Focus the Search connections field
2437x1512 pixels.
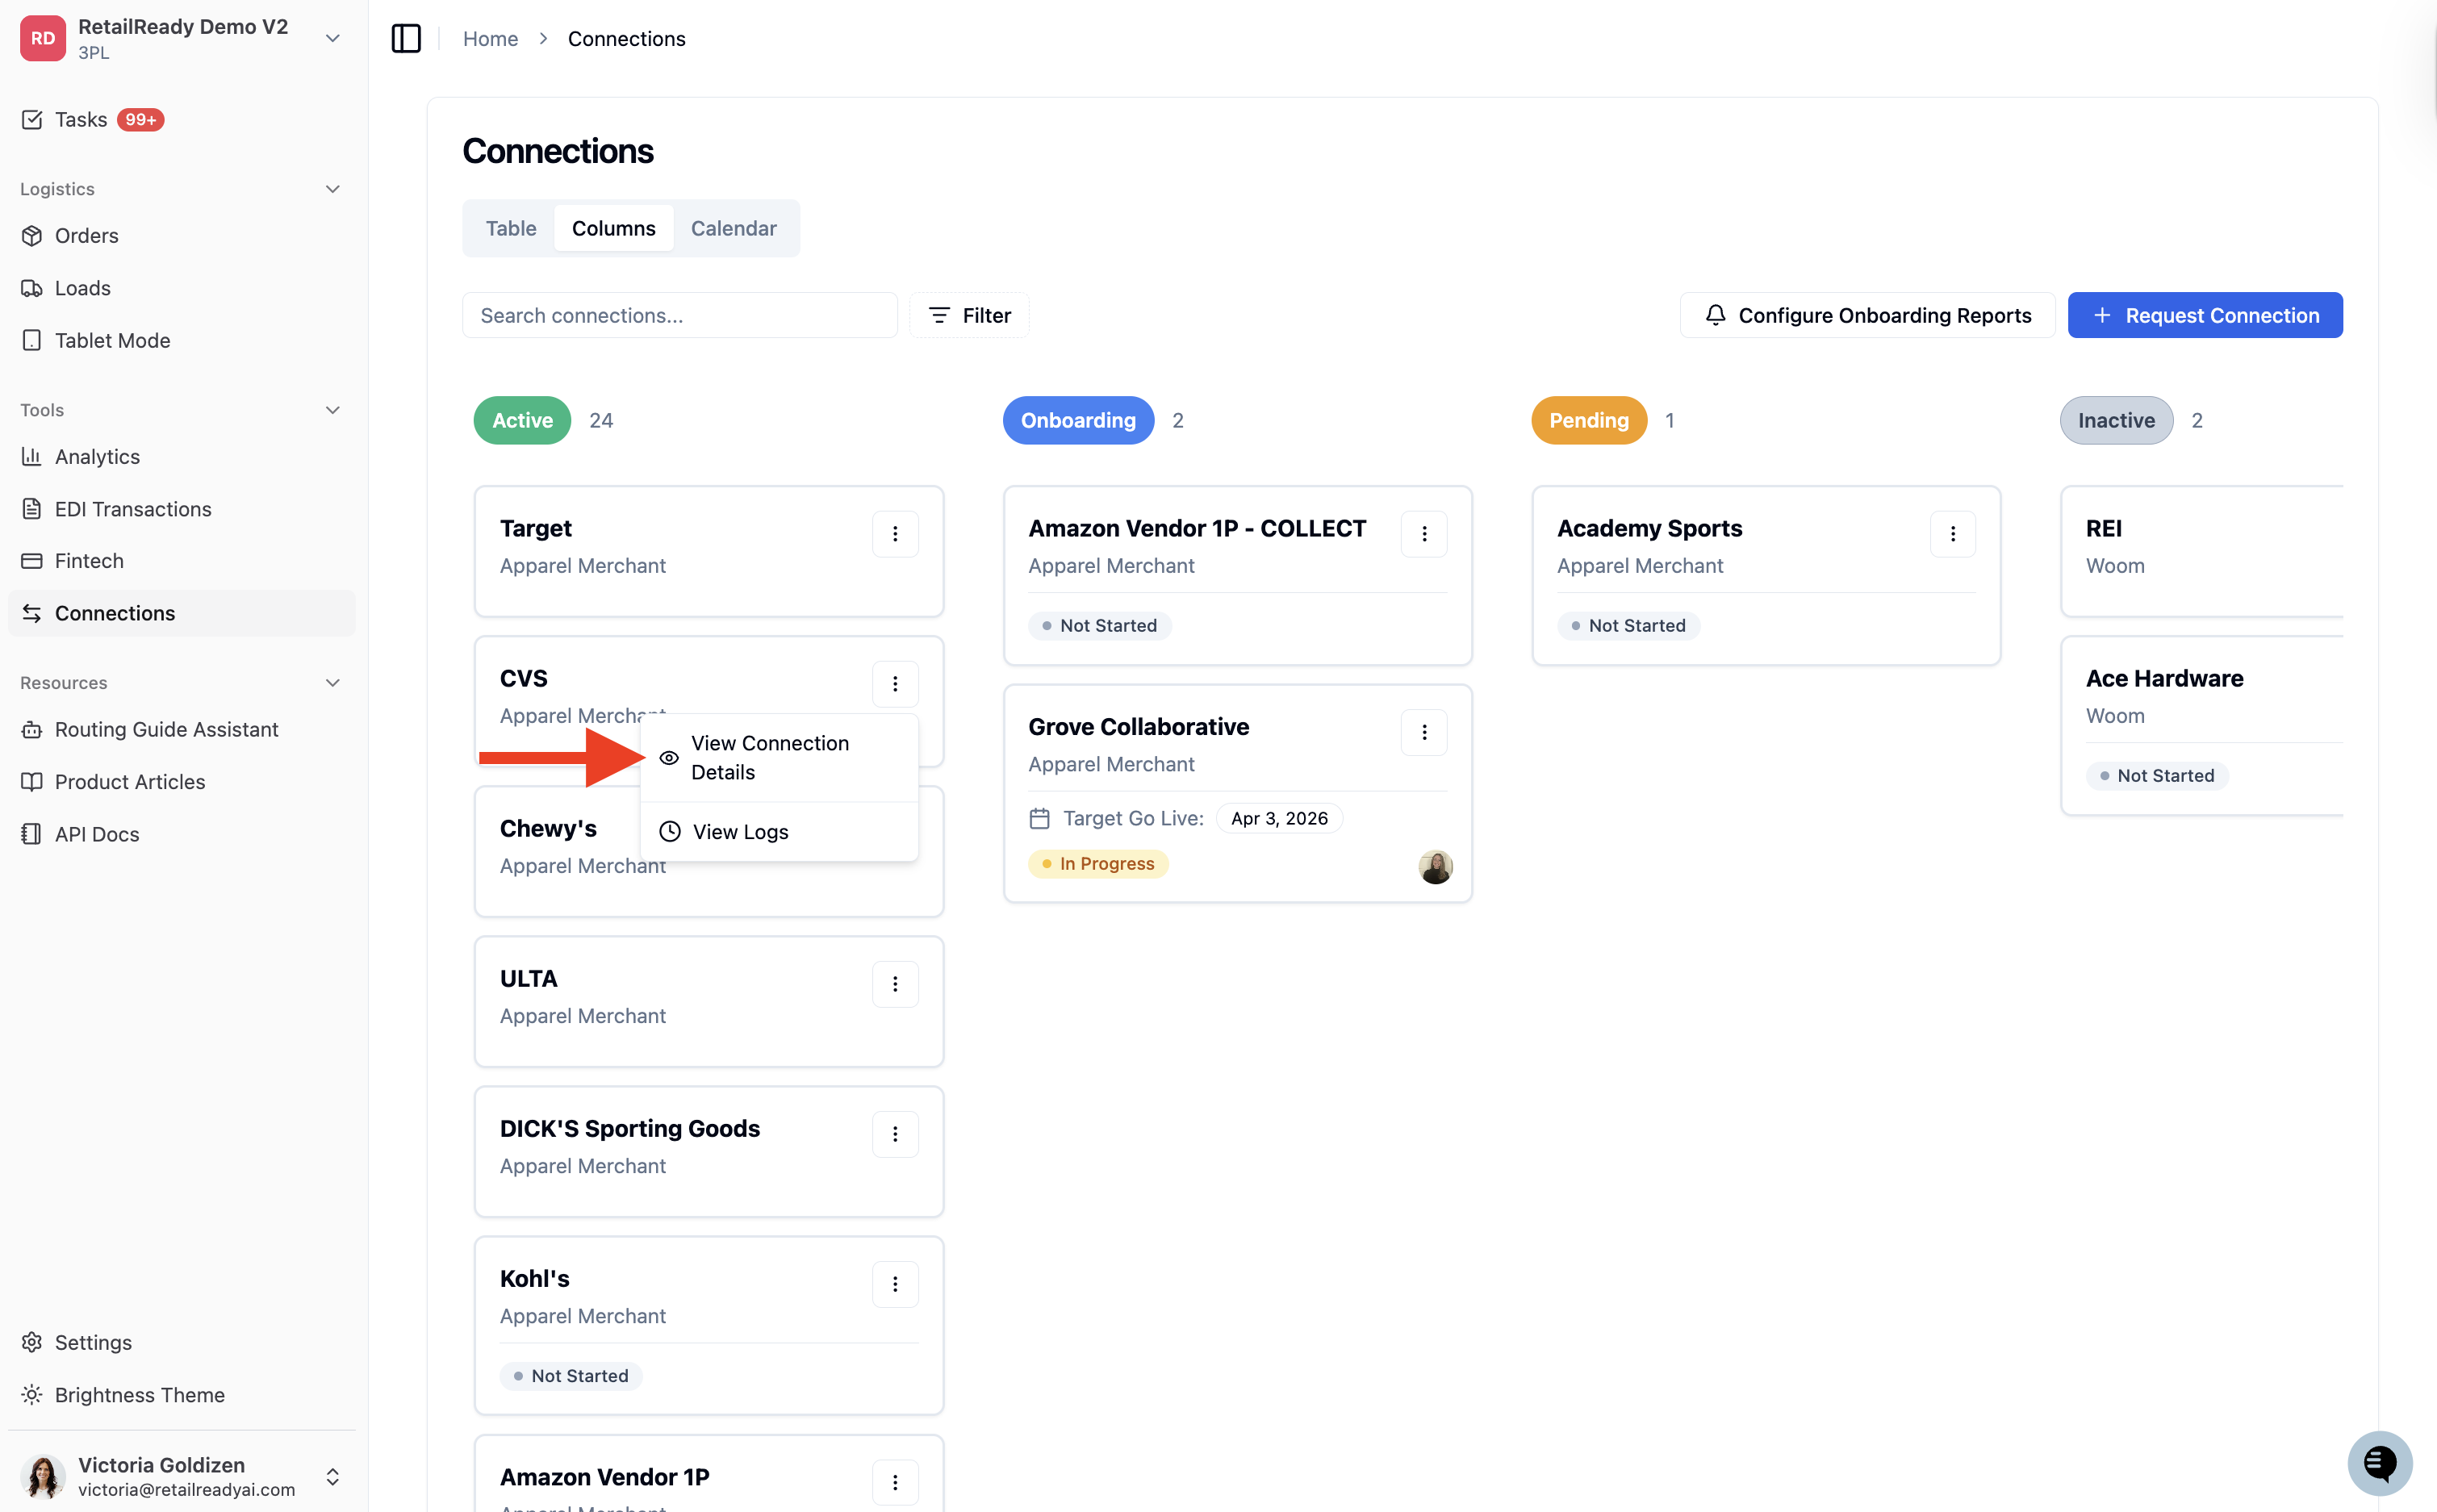679,315
